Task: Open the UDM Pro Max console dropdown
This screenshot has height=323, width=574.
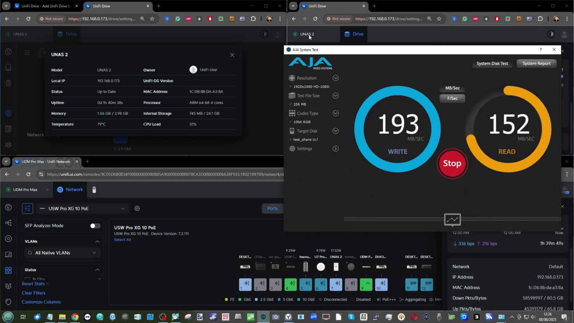Action: point(47,190)
